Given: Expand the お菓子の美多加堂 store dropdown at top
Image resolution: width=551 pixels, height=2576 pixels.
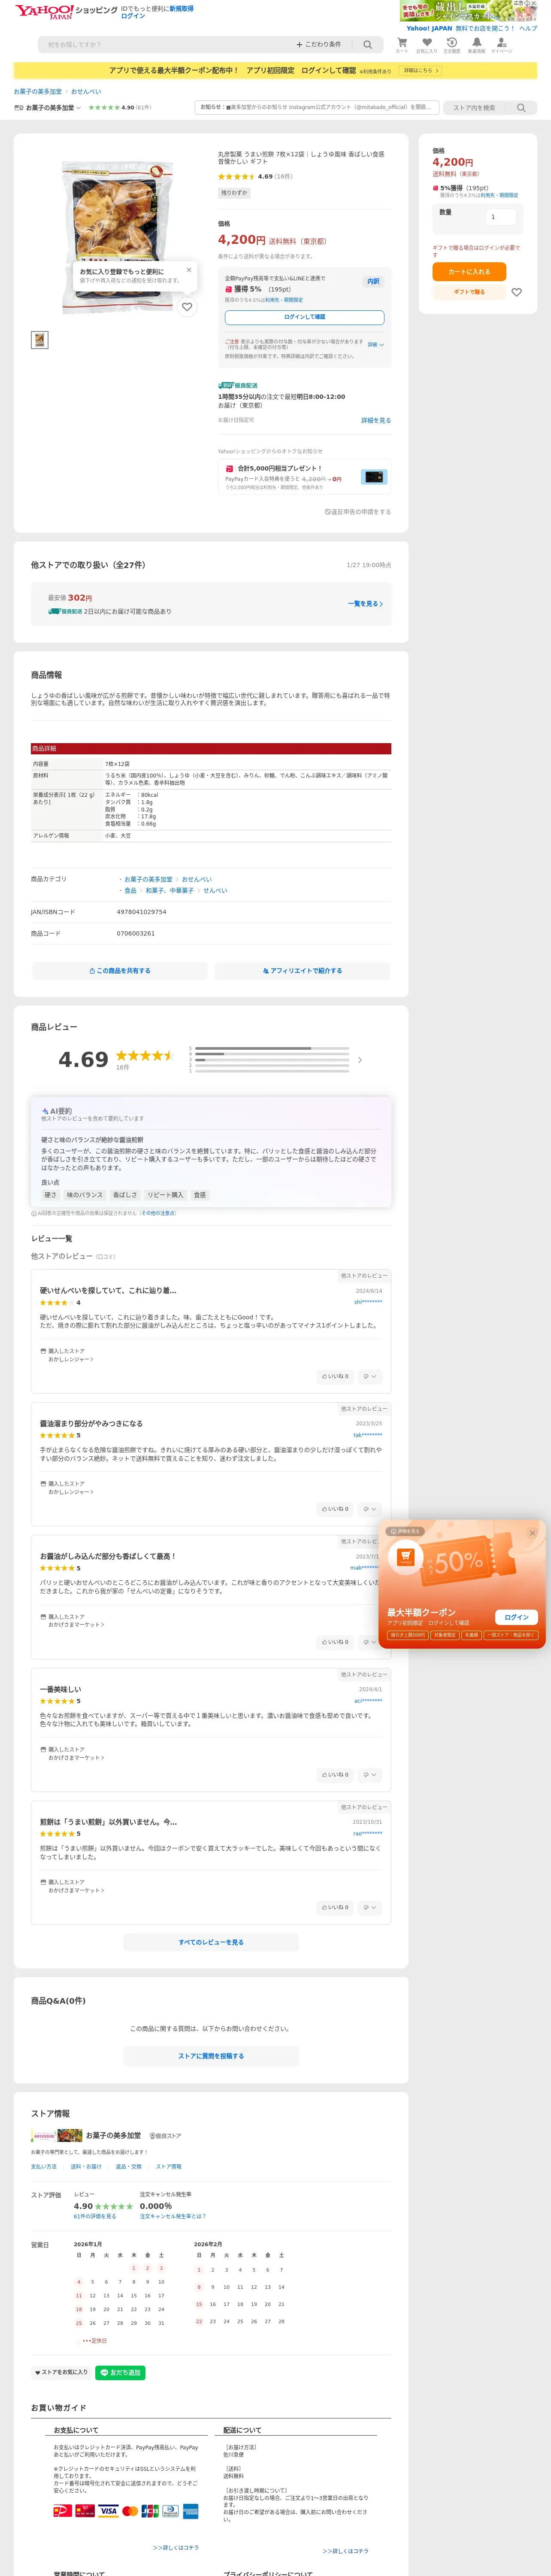Looking at the screenshot, I should (x=48, y=108).
